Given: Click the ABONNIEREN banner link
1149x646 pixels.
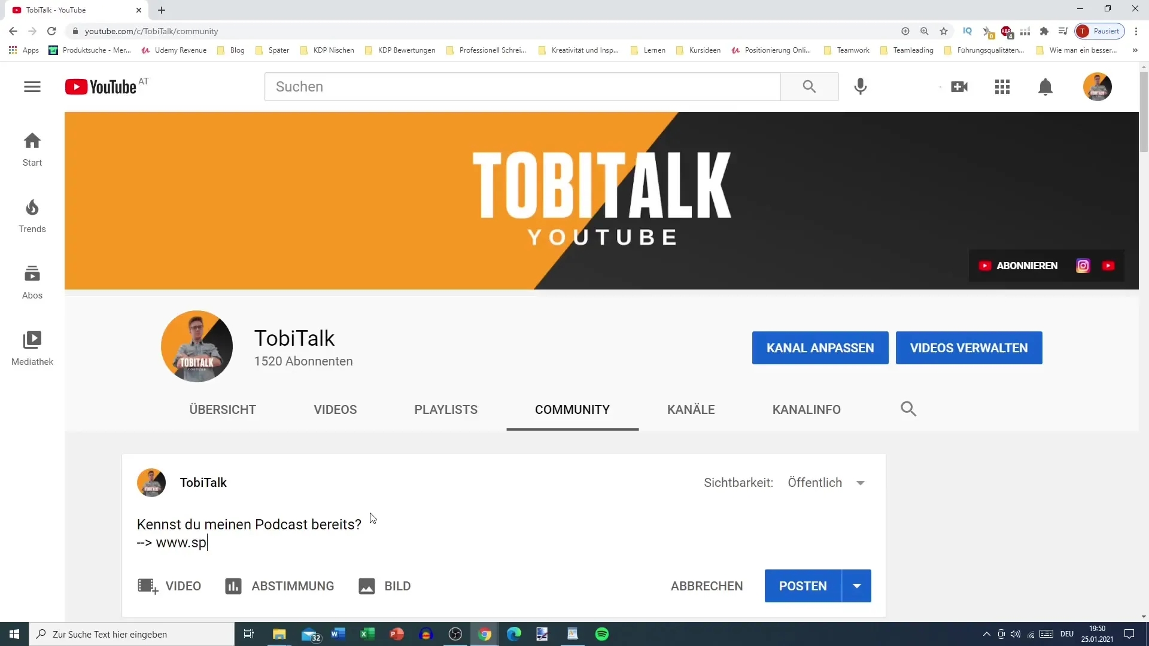Looking at the screenshot, I should (1019, 266).
